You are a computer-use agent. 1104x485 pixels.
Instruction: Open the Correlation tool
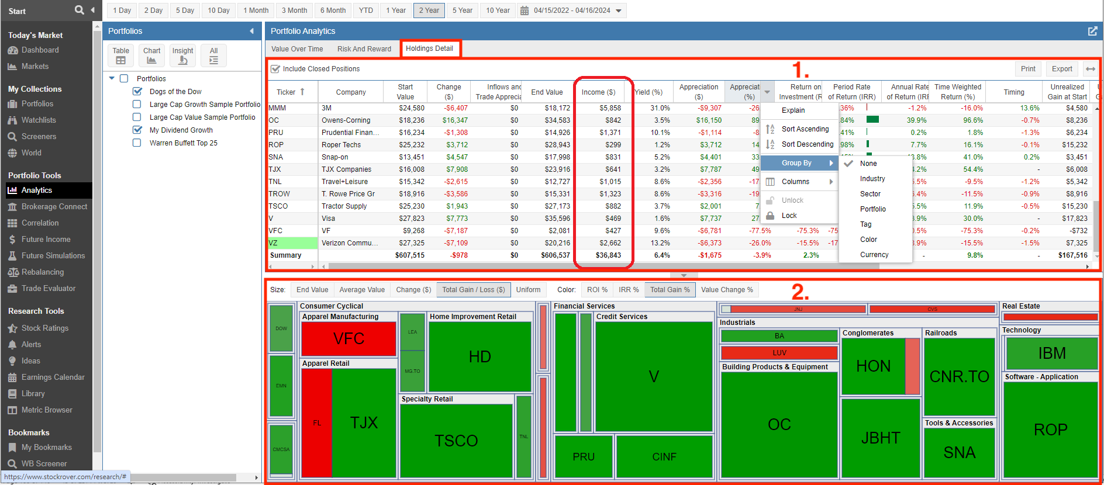[x=40, y=223]
